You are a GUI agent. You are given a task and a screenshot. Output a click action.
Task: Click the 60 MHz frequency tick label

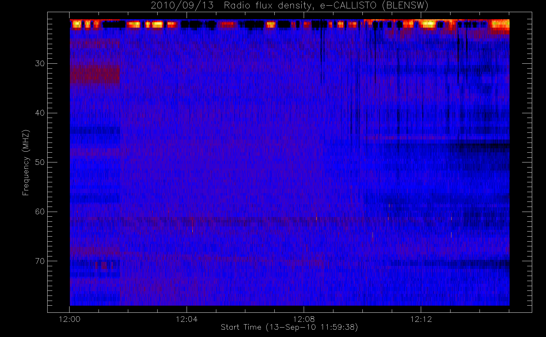40,212
